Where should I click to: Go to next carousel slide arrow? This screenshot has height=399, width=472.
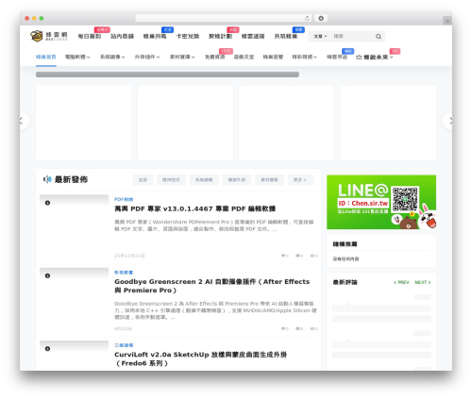pos(450,121)
